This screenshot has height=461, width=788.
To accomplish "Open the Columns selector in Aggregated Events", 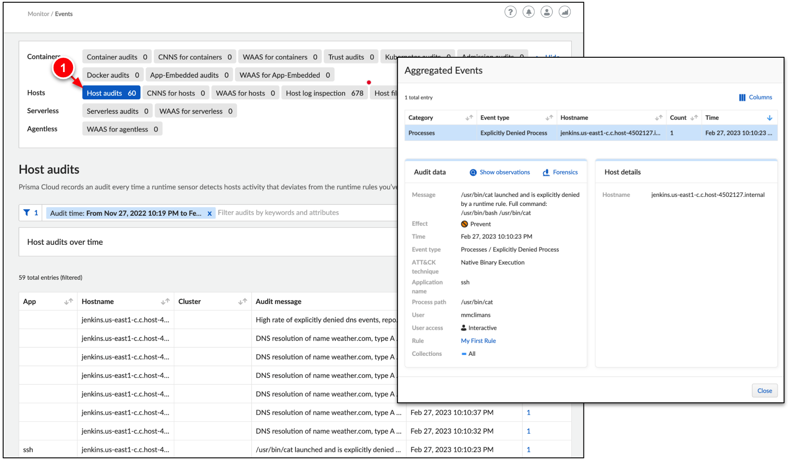I will point(755,97).
